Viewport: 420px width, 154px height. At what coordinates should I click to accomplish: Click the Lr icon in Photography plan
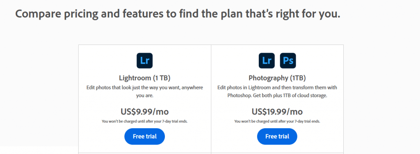click(x=267, y=61)
